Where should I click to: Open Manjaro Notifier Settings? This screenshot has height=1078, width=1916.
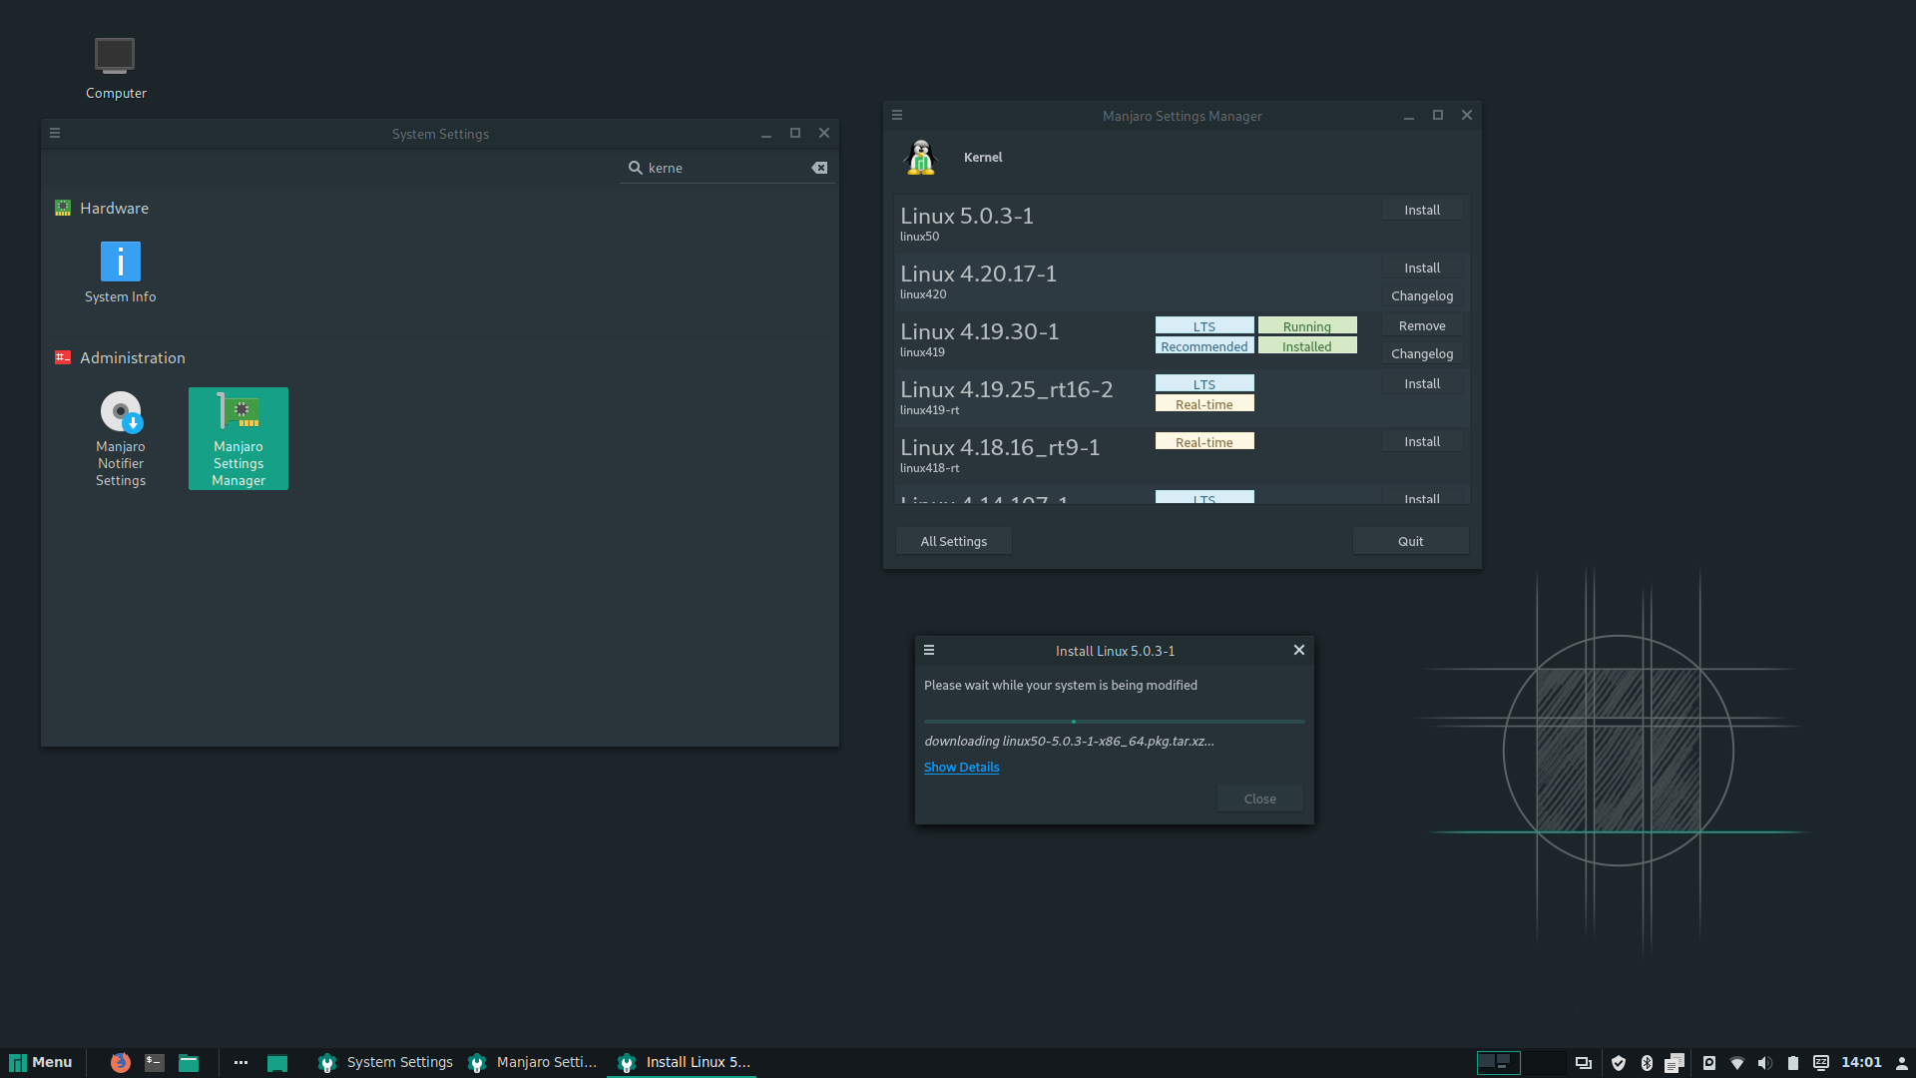[x=121, y=439]
